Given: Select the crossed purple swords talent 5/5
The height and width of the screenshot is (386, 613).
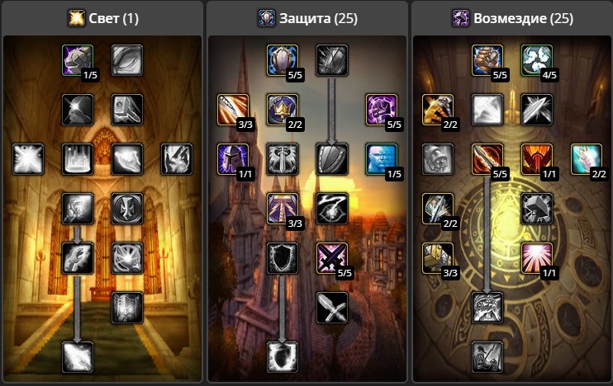Looking at the screenshot, I should click(x=332, y=258).
